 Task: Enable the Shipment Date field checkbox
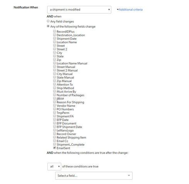tap(54, 38)
